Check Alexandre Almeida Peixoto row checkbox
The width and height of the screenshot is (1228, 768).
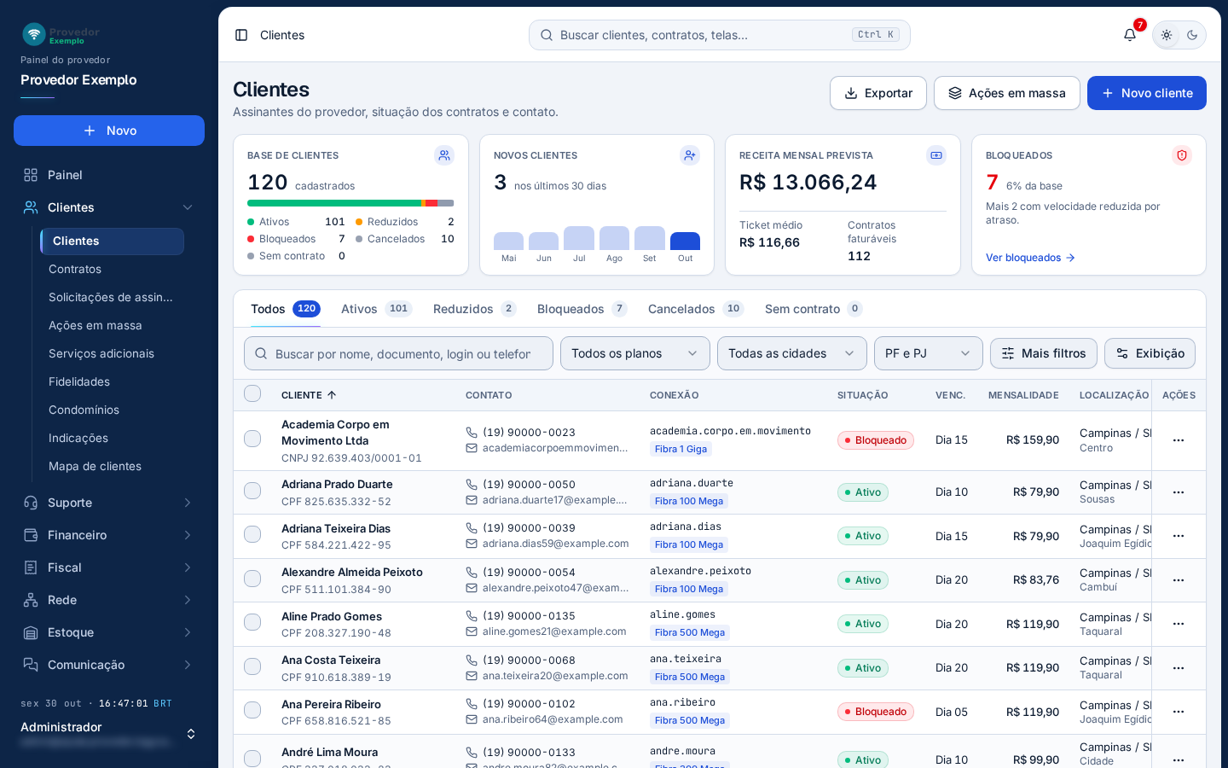(252, 579)
